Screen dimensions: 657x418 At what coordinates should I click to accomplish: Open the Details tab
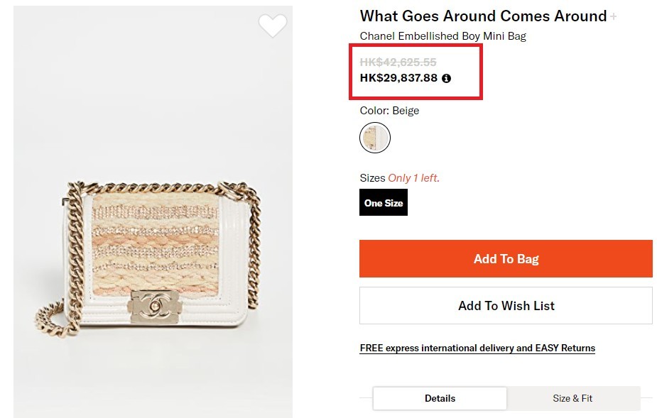tap(440, 398)
